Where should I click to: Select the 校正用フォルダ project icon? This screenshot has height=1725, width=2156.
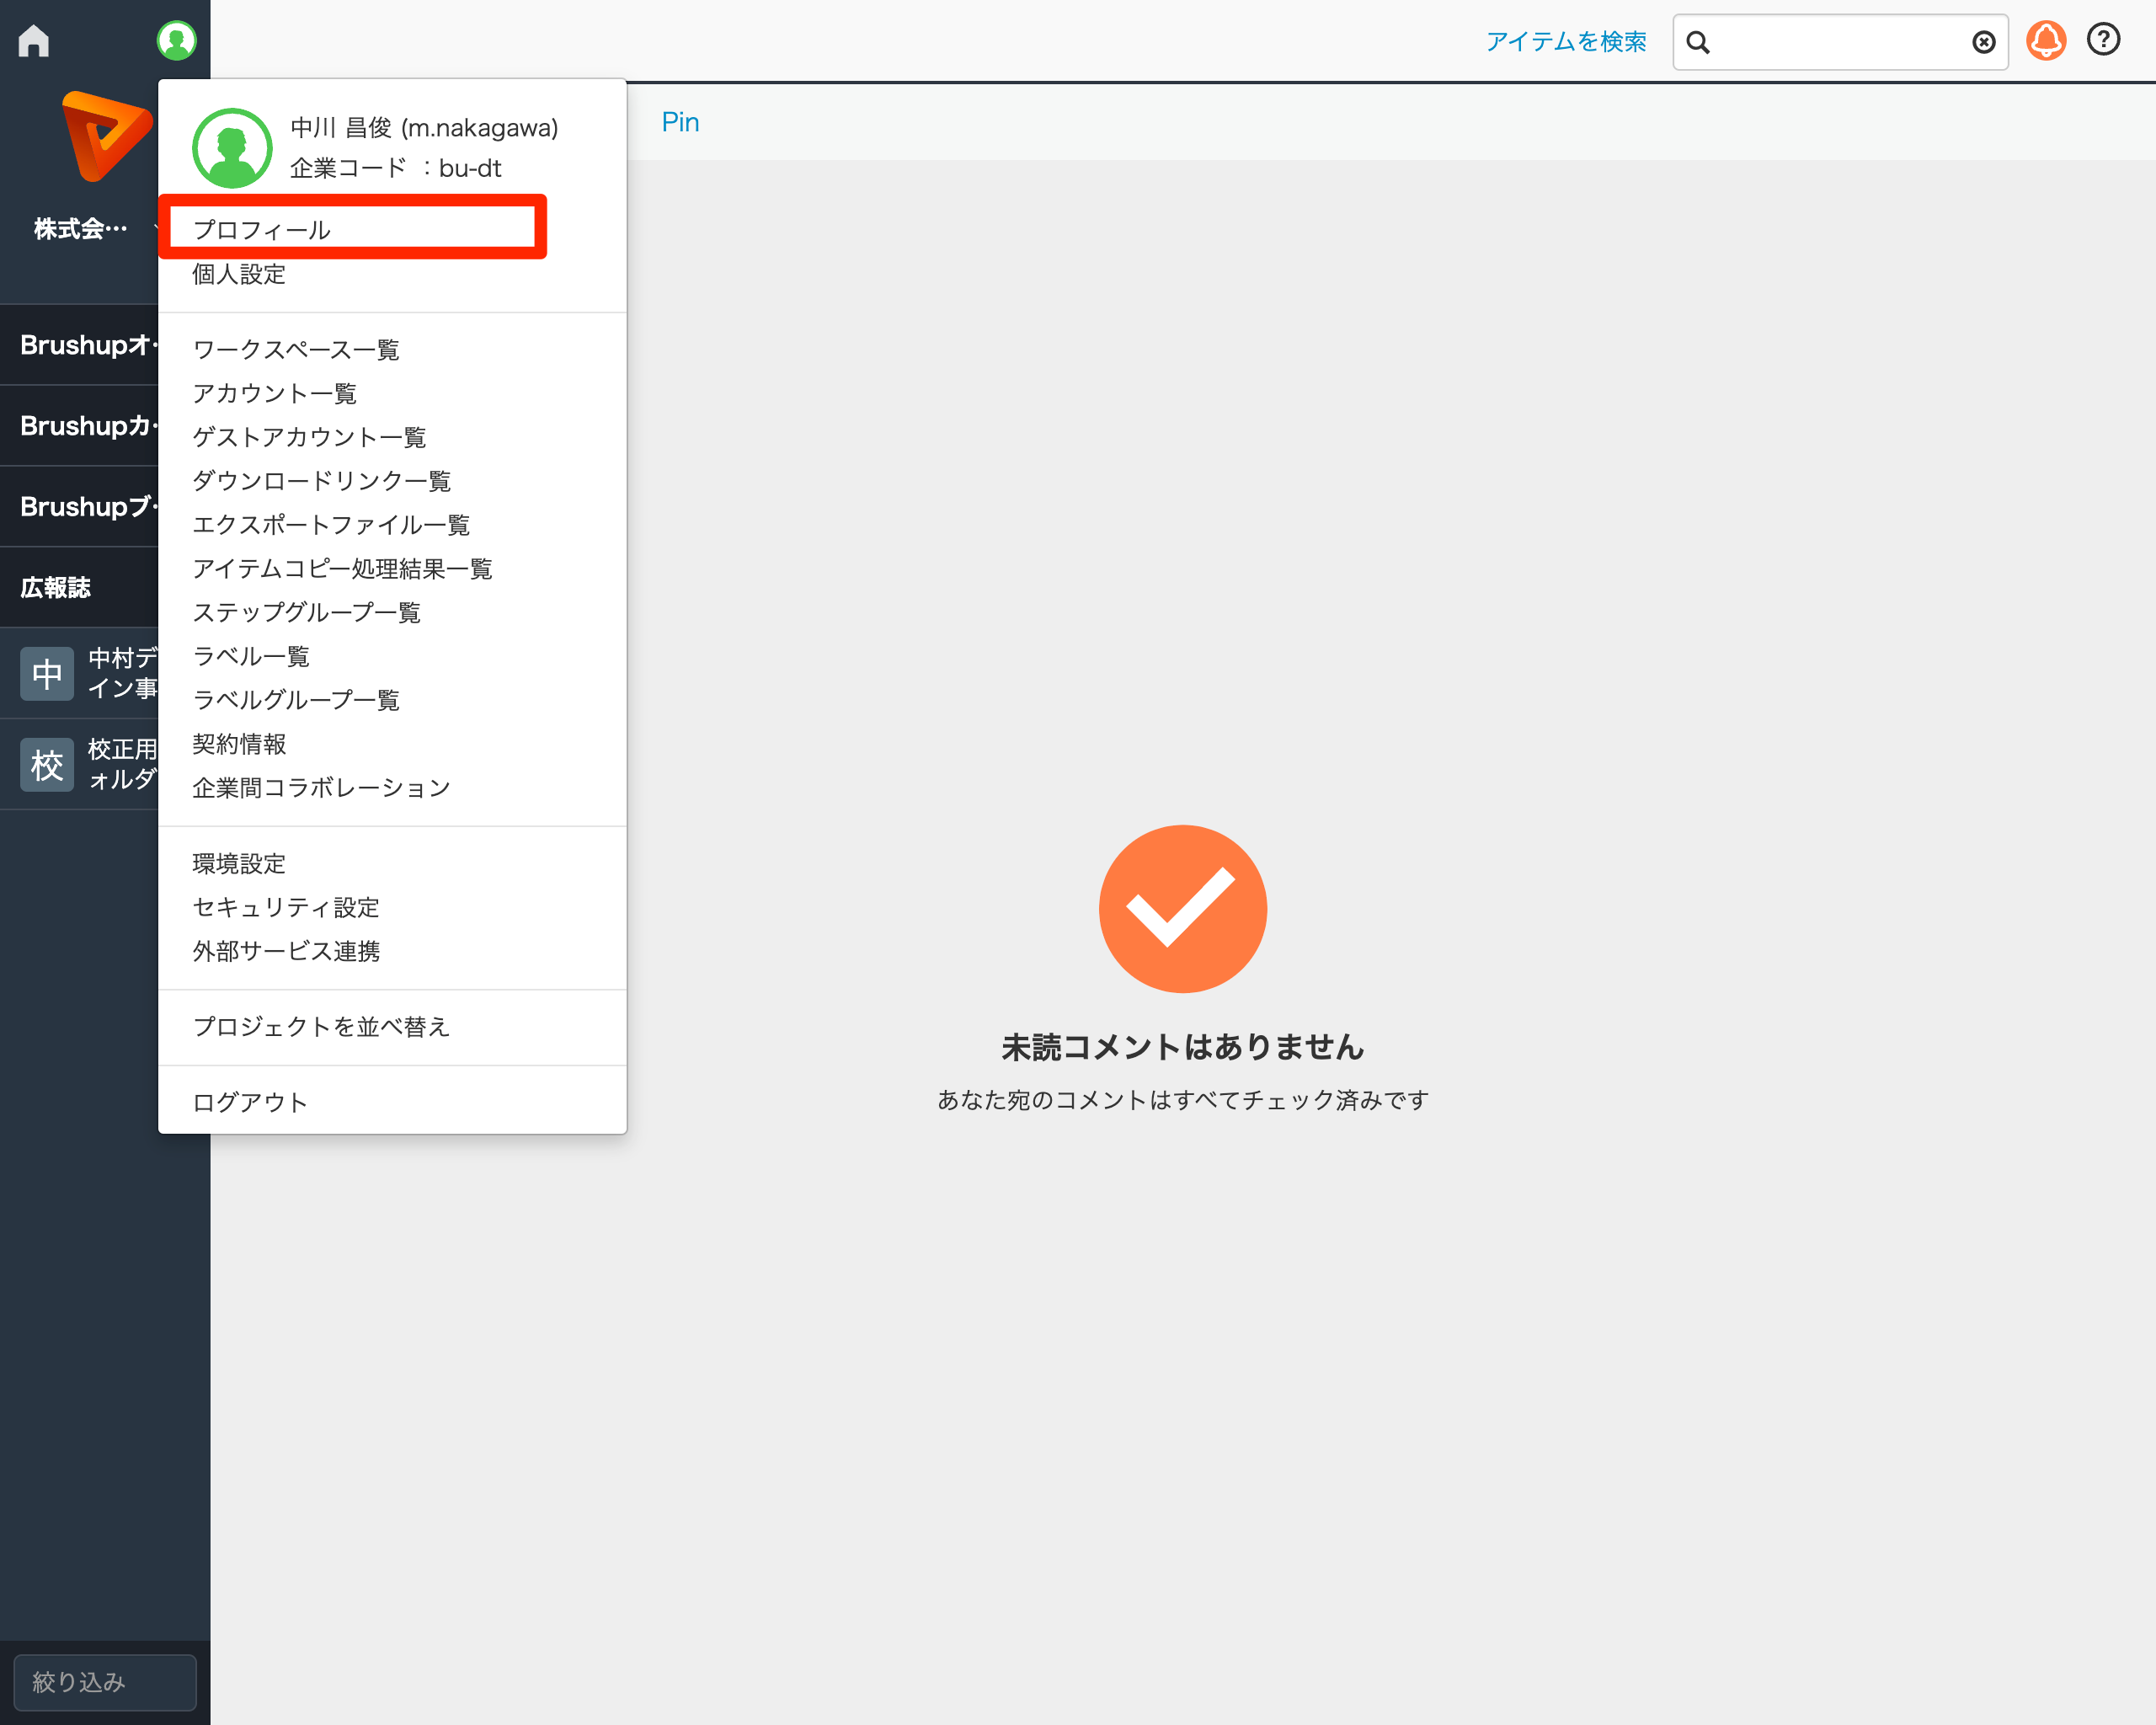pos(46,763)
